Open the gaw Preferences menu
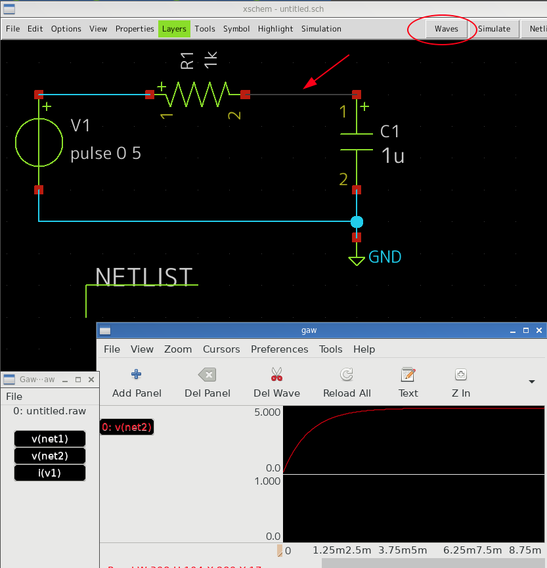The image size is (547, 568). tap(279, 349)
